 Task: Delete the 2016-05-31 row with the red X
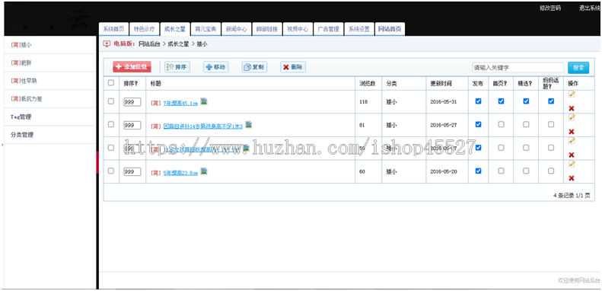[572, 109]
